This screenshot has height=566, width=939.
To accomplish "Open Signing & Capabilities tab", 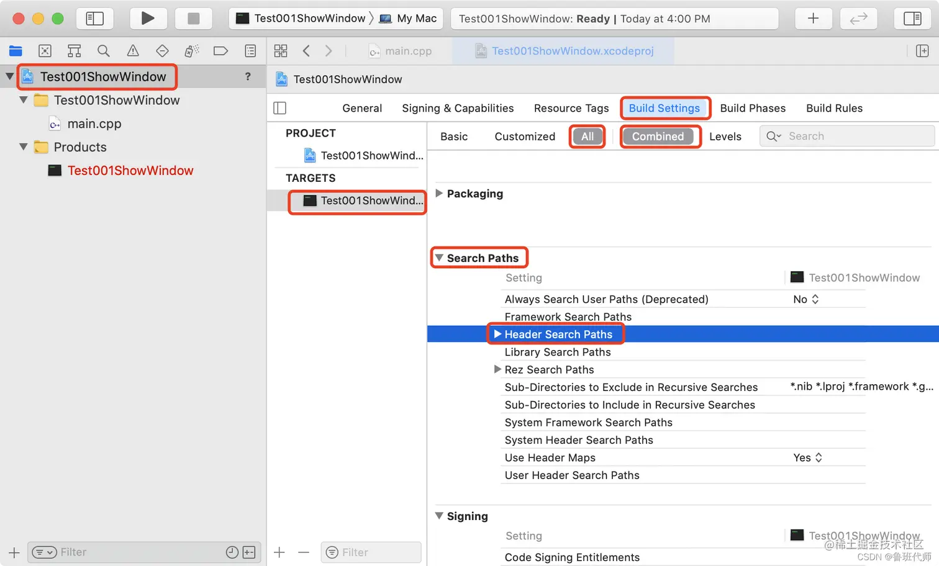I will pos(458,108).
